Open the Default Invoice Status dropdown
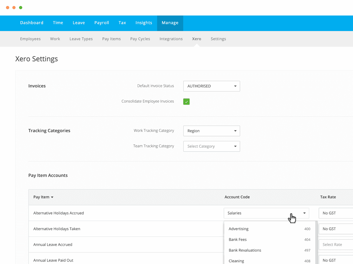The width and height of the screenshot is (353, 264). pyautogui.click(x=211, y=86)
